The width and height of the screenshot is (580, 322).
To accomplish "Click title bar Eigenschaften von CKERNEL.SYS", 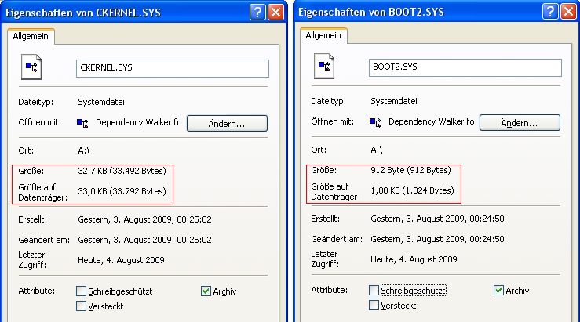I will click(x=83, y=13).
